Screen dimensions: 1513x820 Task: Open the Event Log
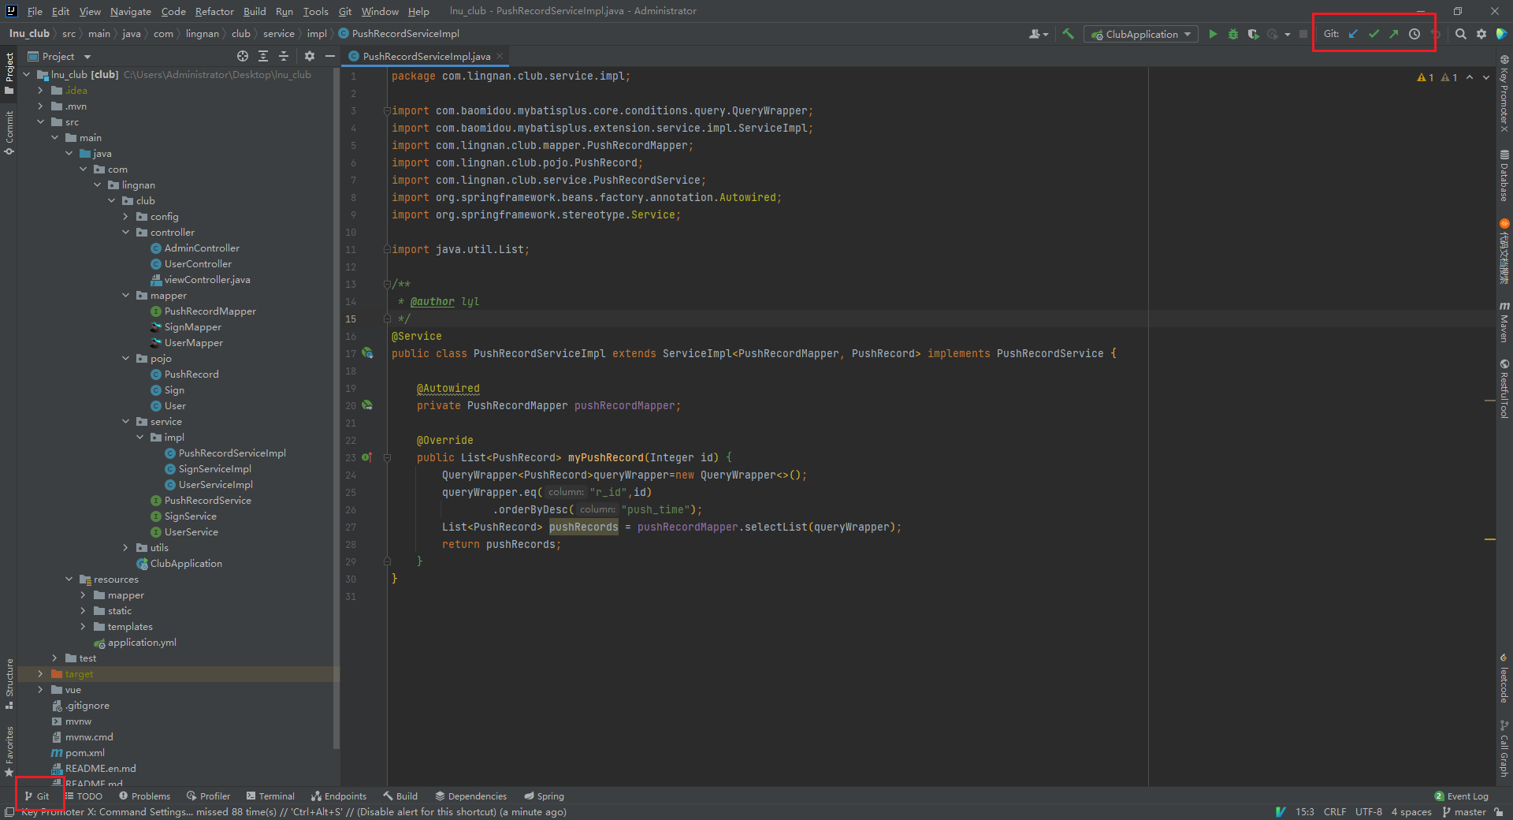coord(1461,796)
